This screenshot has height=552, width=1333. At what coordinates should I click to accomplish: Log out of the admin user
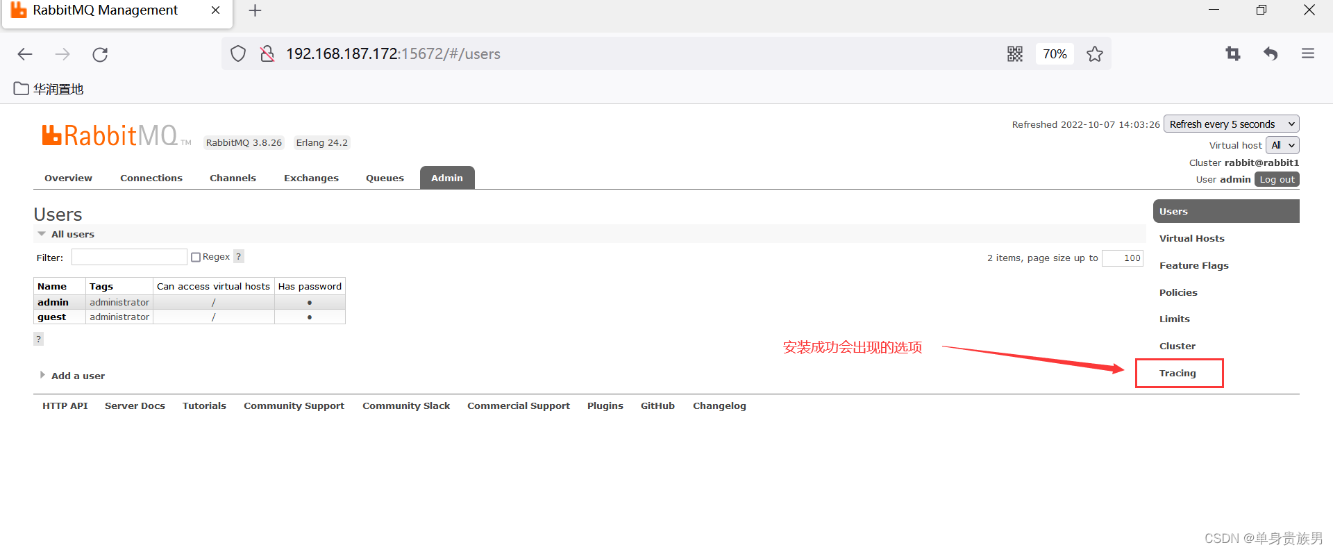coord(1277,179)
